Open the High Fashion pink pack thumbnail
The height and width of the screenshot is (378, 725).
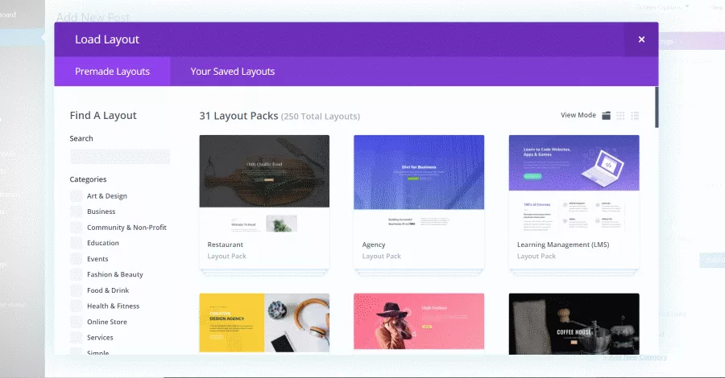(x=419, y=321)
